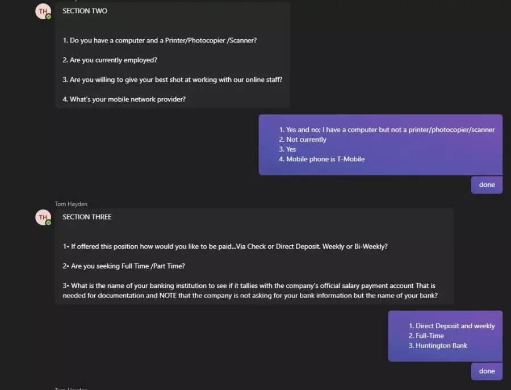Select the purple reply mentioning T-Mobile
The image size is (511, 390).
coord(380,145)
